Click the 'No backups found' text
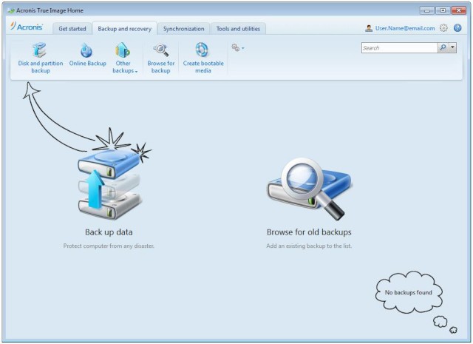473x344 pixels. [408, 292]
